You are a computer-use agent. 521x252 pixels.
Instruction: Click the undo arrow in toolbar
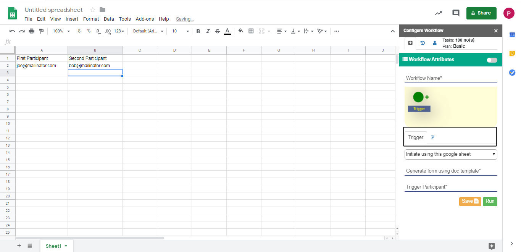point(12,31)
